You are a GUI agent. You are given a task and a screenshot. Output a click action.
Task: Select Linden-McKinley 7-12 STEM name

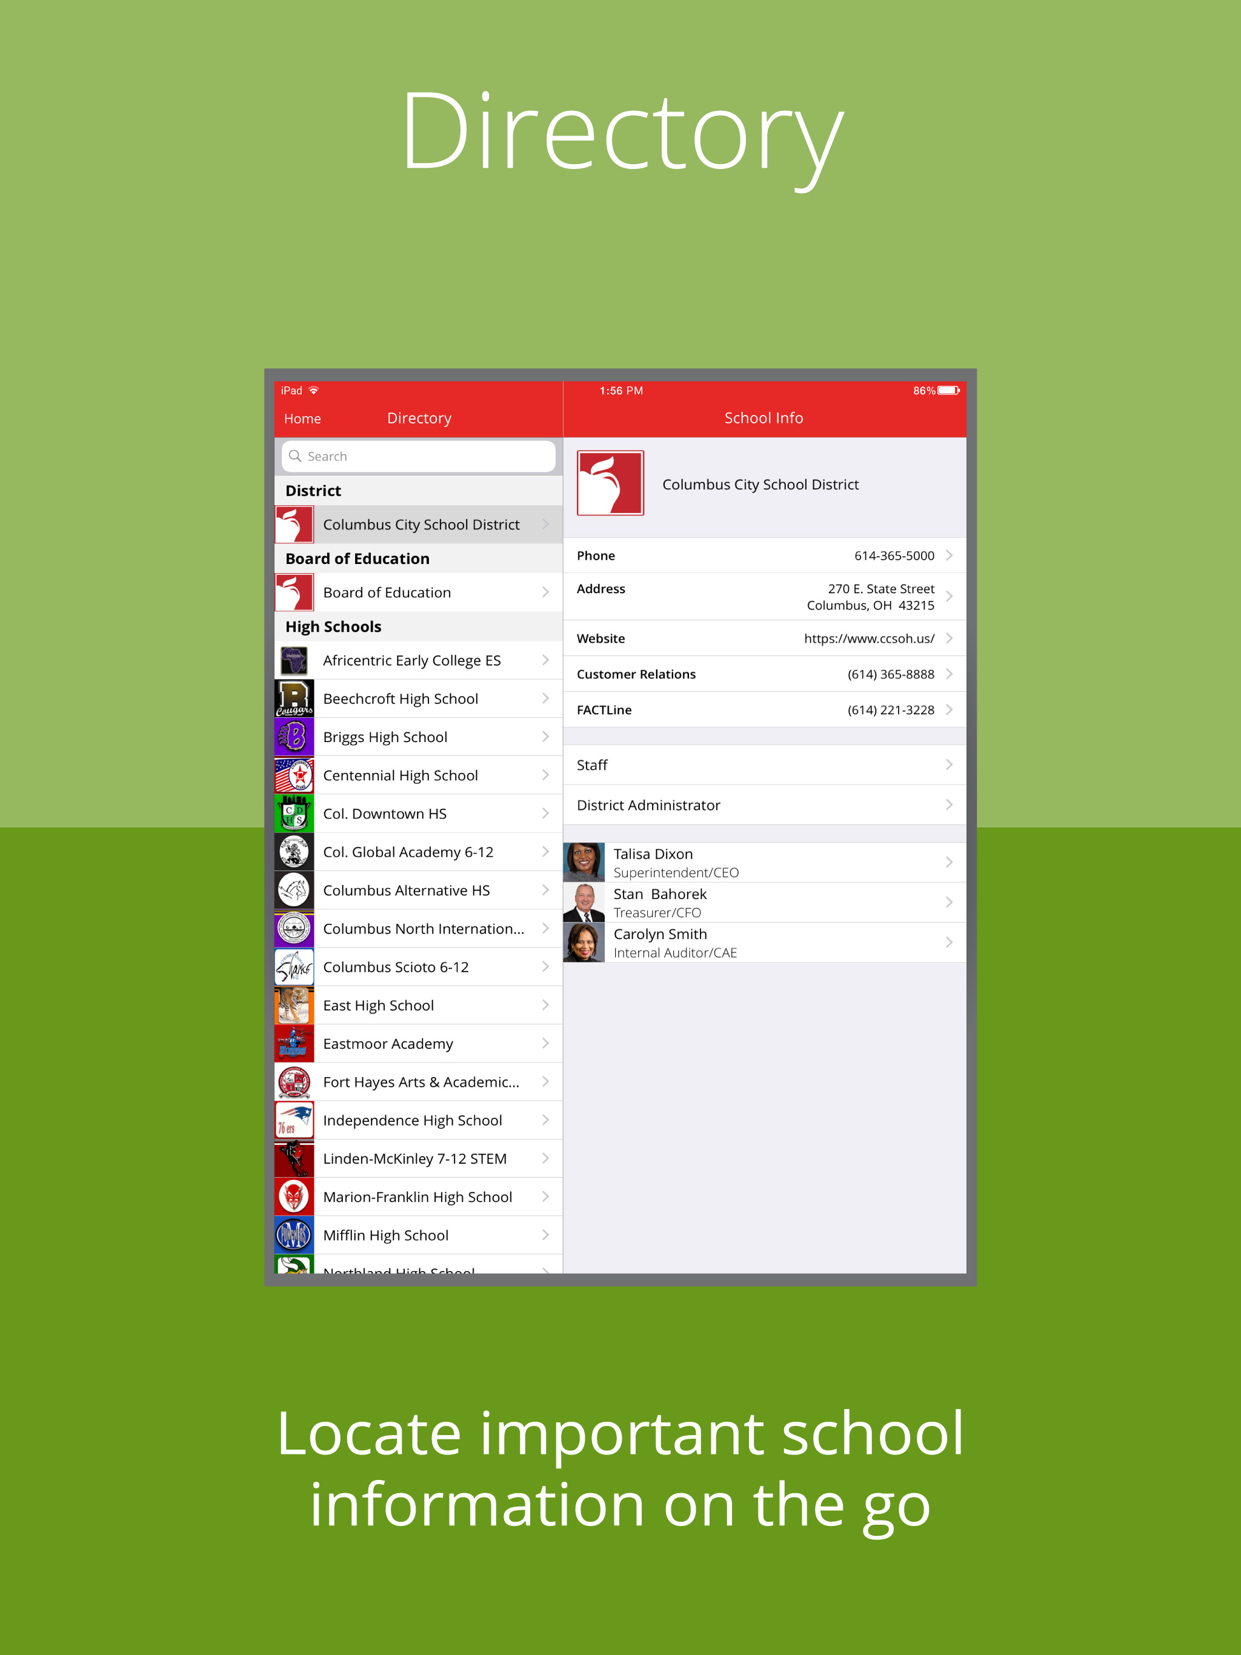coord(414,1159)
